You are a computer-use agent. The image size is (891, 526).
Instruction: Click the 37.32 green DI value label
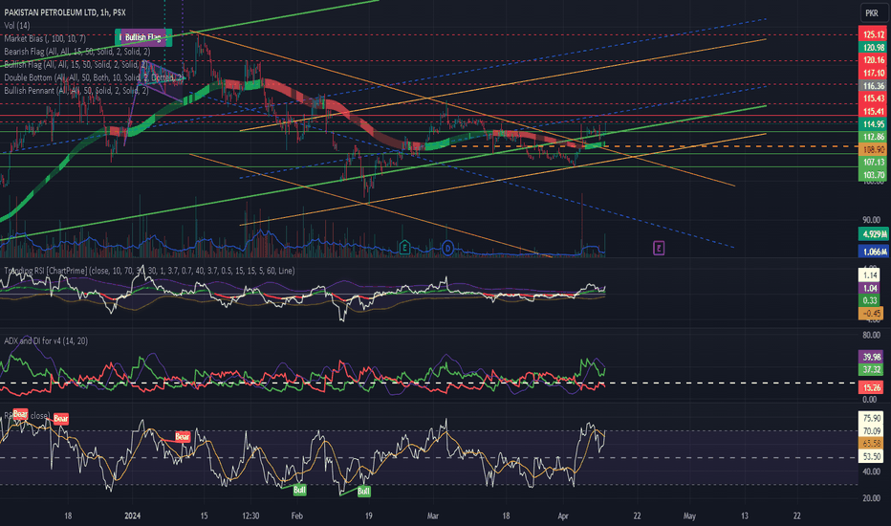coord(872,369)
